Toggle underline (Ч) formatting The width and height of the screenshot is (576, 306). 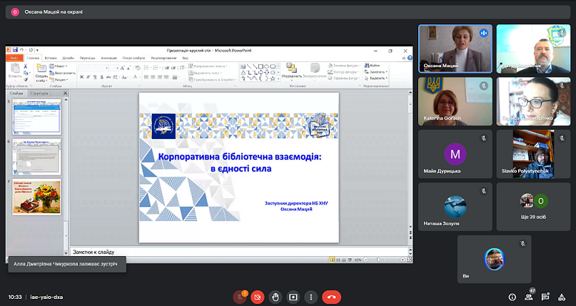click(x=95, y=77)
